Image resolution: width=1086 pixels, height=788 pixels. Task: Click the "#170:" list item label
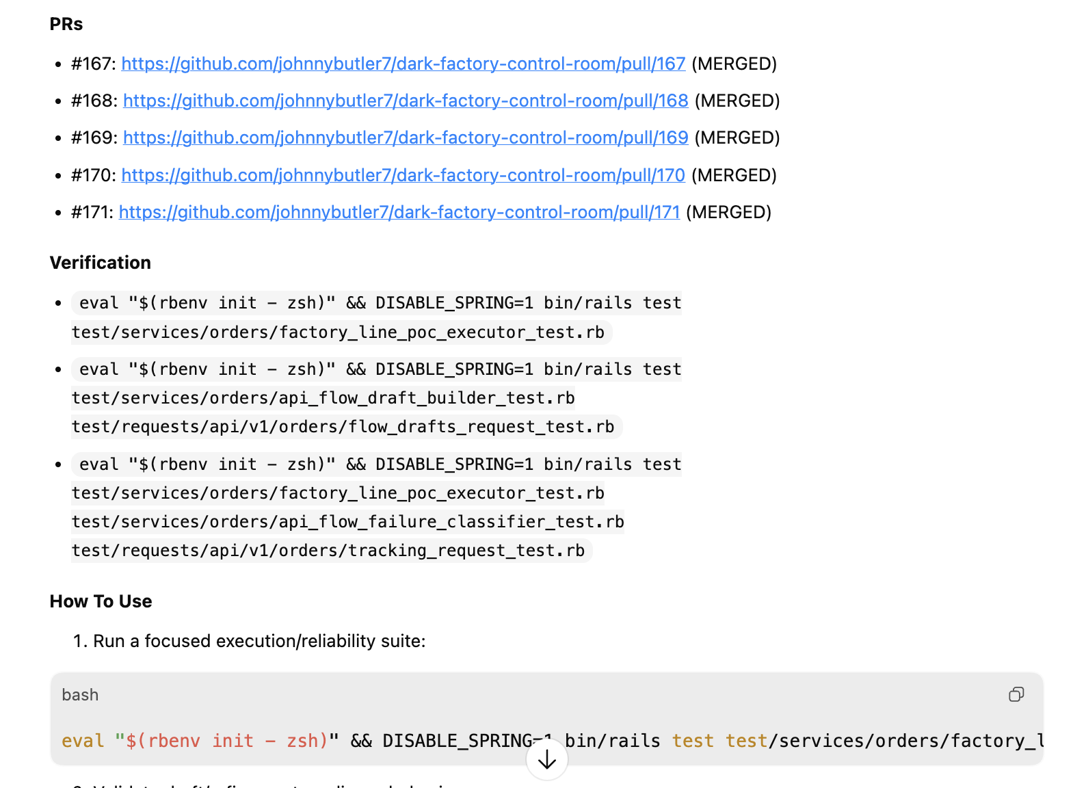coord(94,175)
